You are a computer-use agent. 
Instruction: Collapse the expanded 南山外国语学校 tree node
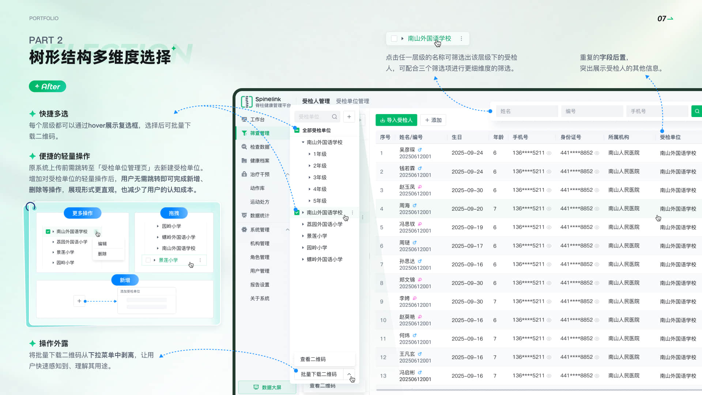(x=303, y=142)
